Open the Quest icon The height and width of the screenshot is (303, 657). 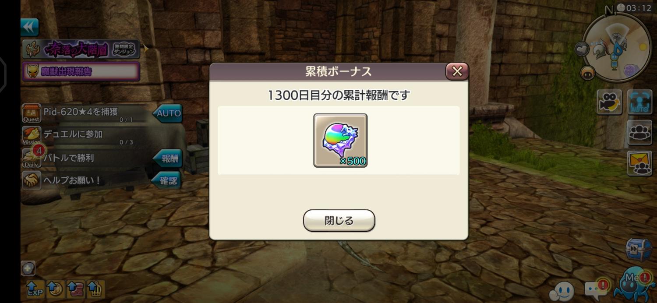pyautogui.click(x=32, y=113)
